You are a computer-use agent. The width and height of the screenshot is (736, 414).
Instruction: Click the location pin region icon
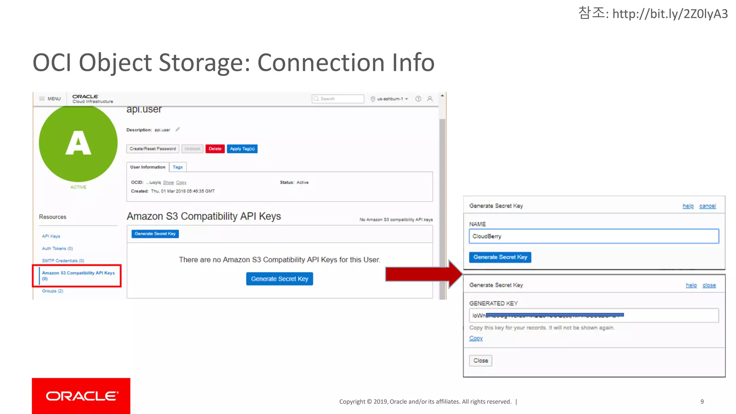coord(373,99)
